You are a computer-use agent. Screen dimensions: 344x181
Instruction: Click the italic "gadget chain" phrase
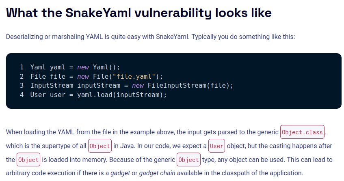[x=156, y=173]
